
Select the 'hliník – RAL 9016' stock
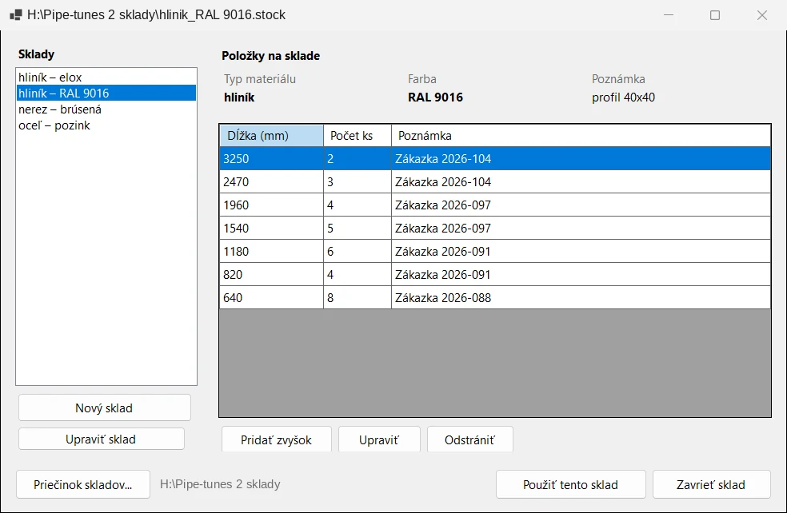[106, 93]
